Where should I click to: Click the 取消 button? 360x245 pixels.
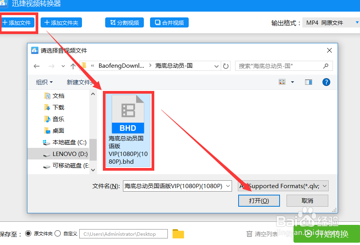point(307,200)
